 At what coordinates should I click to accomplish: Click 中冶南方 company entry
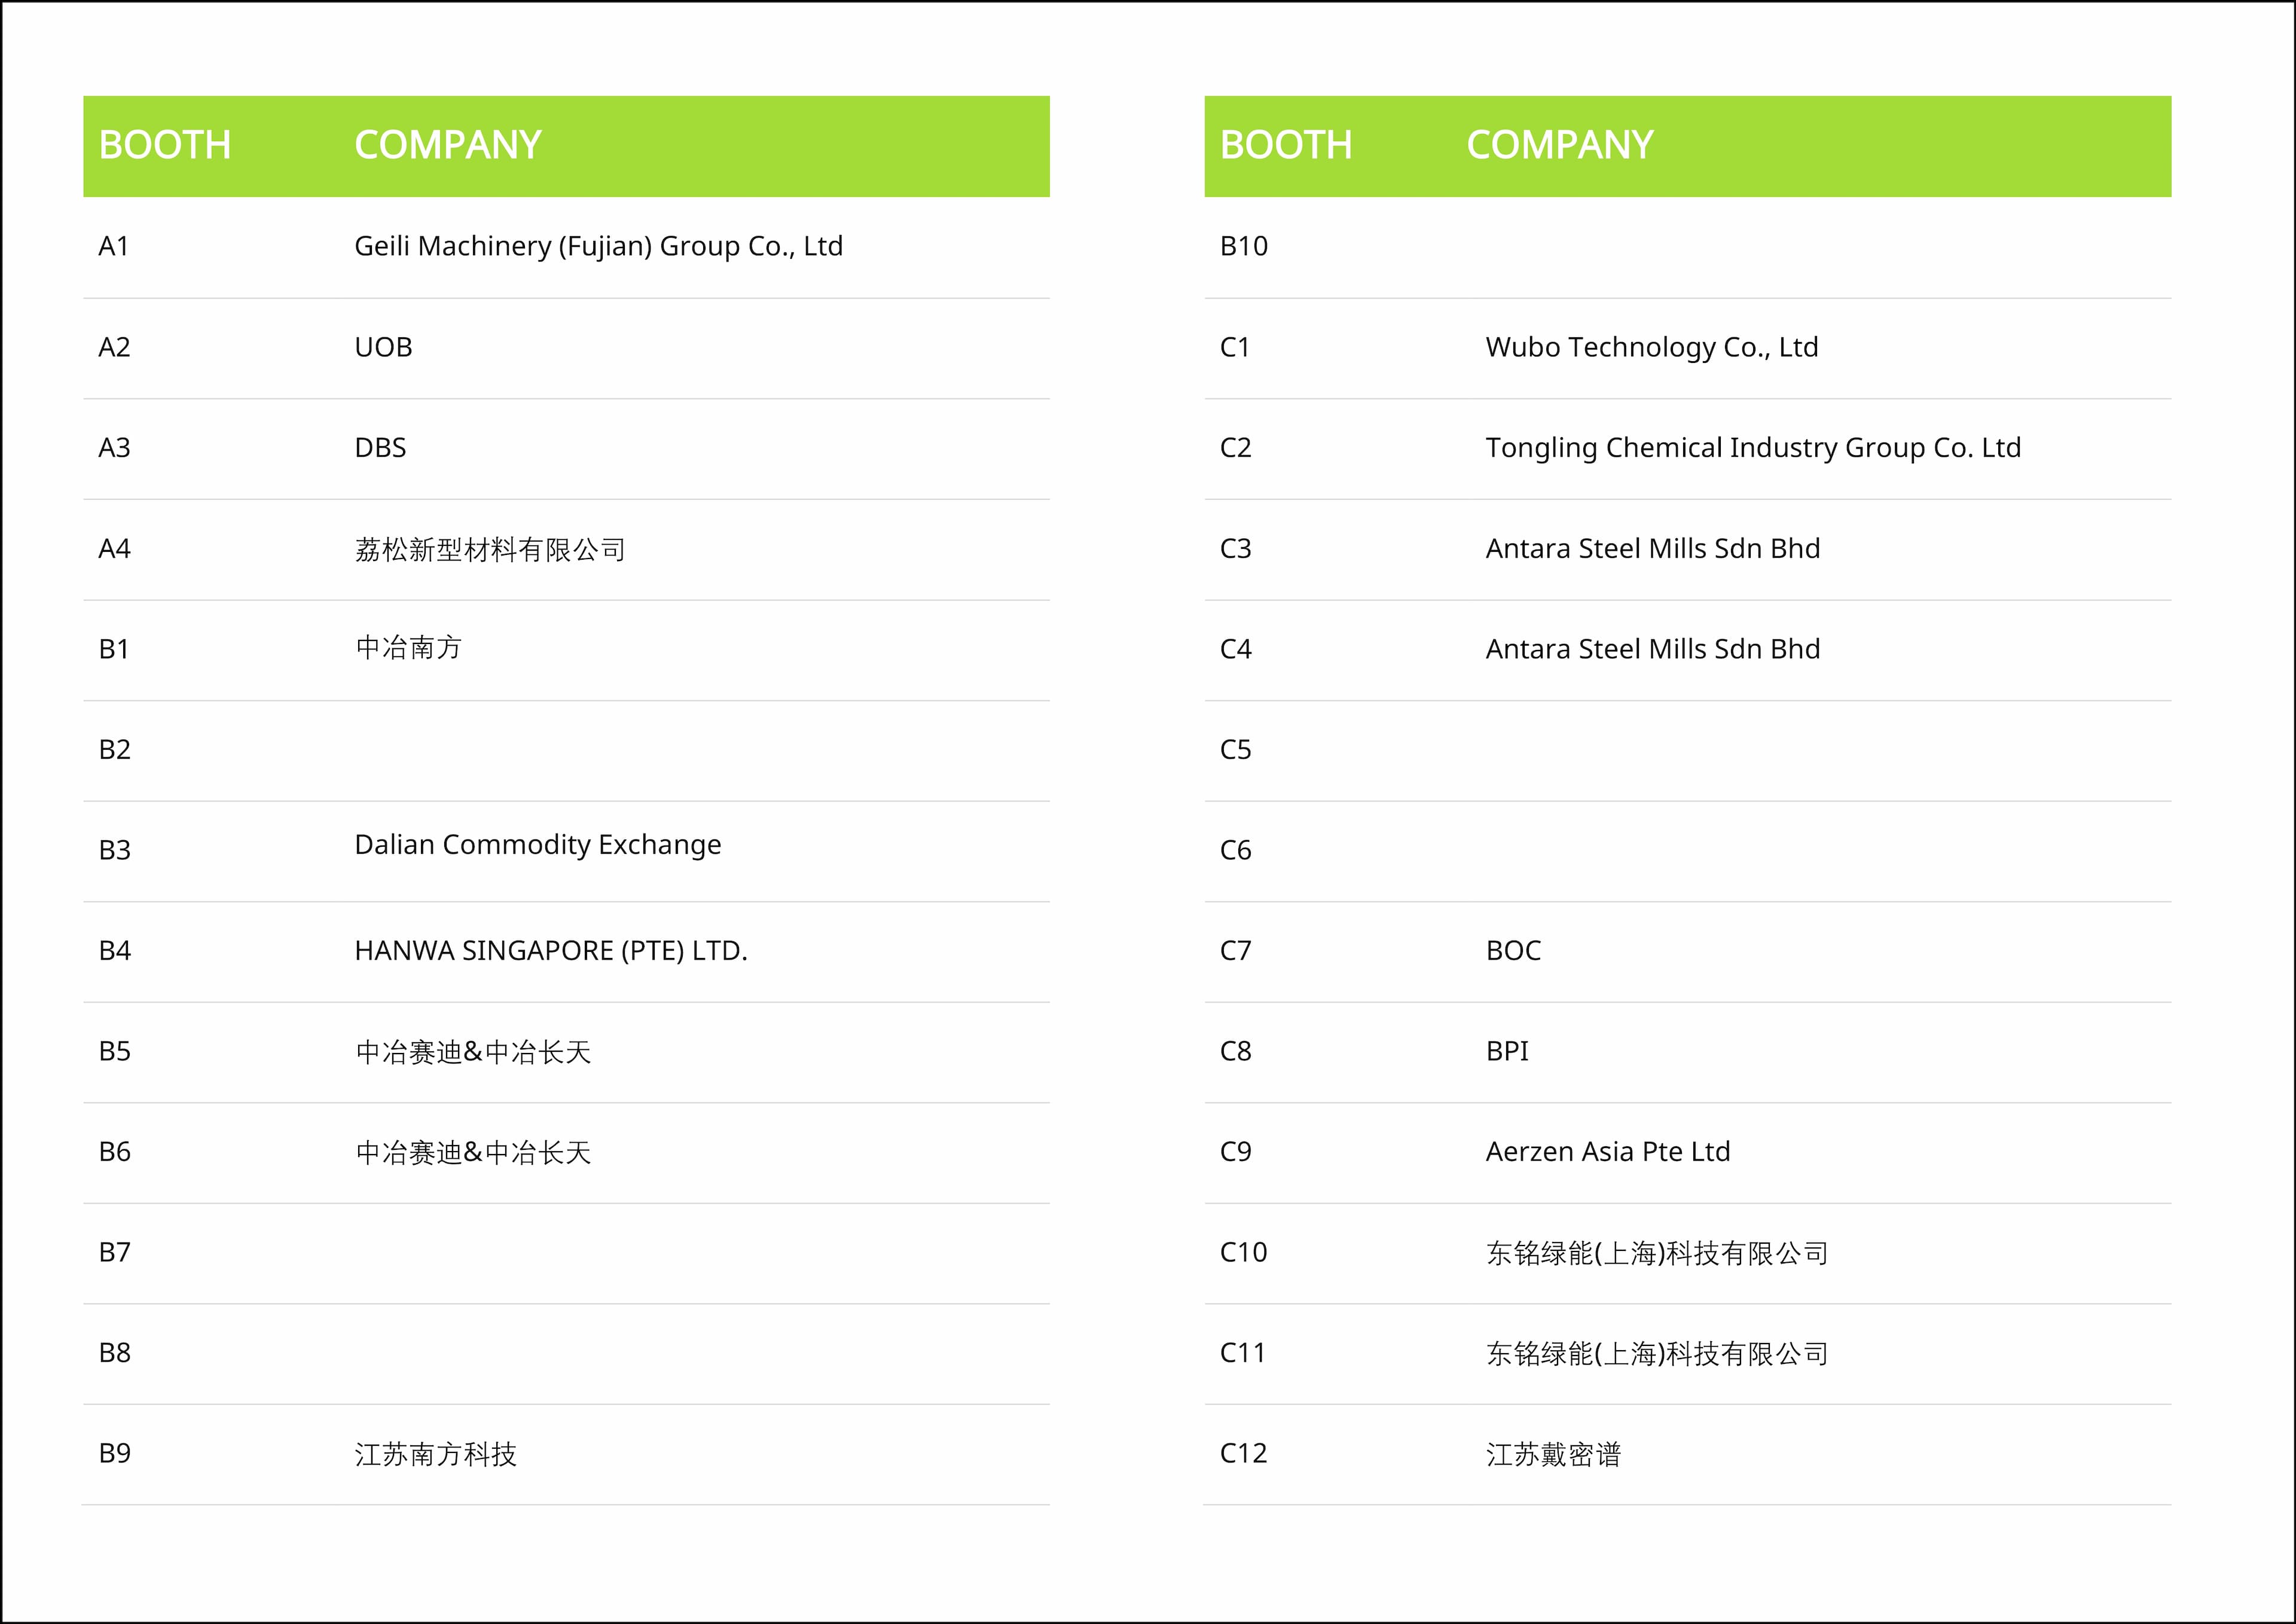tap(409, 647)
